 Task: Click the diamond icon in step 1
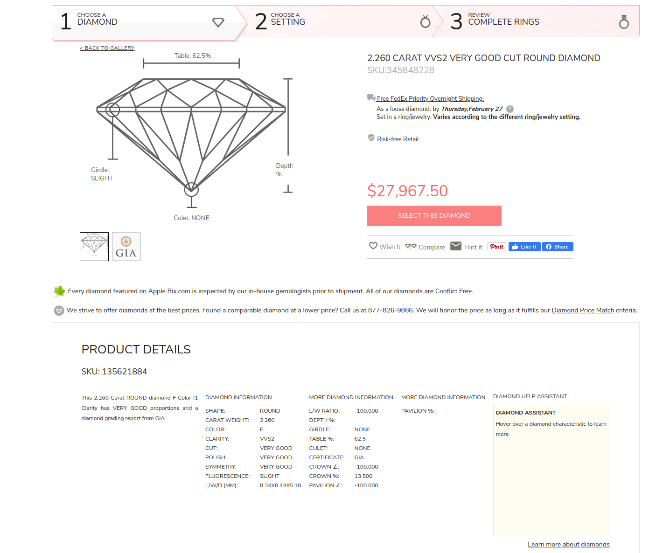[x=218, y=22]
